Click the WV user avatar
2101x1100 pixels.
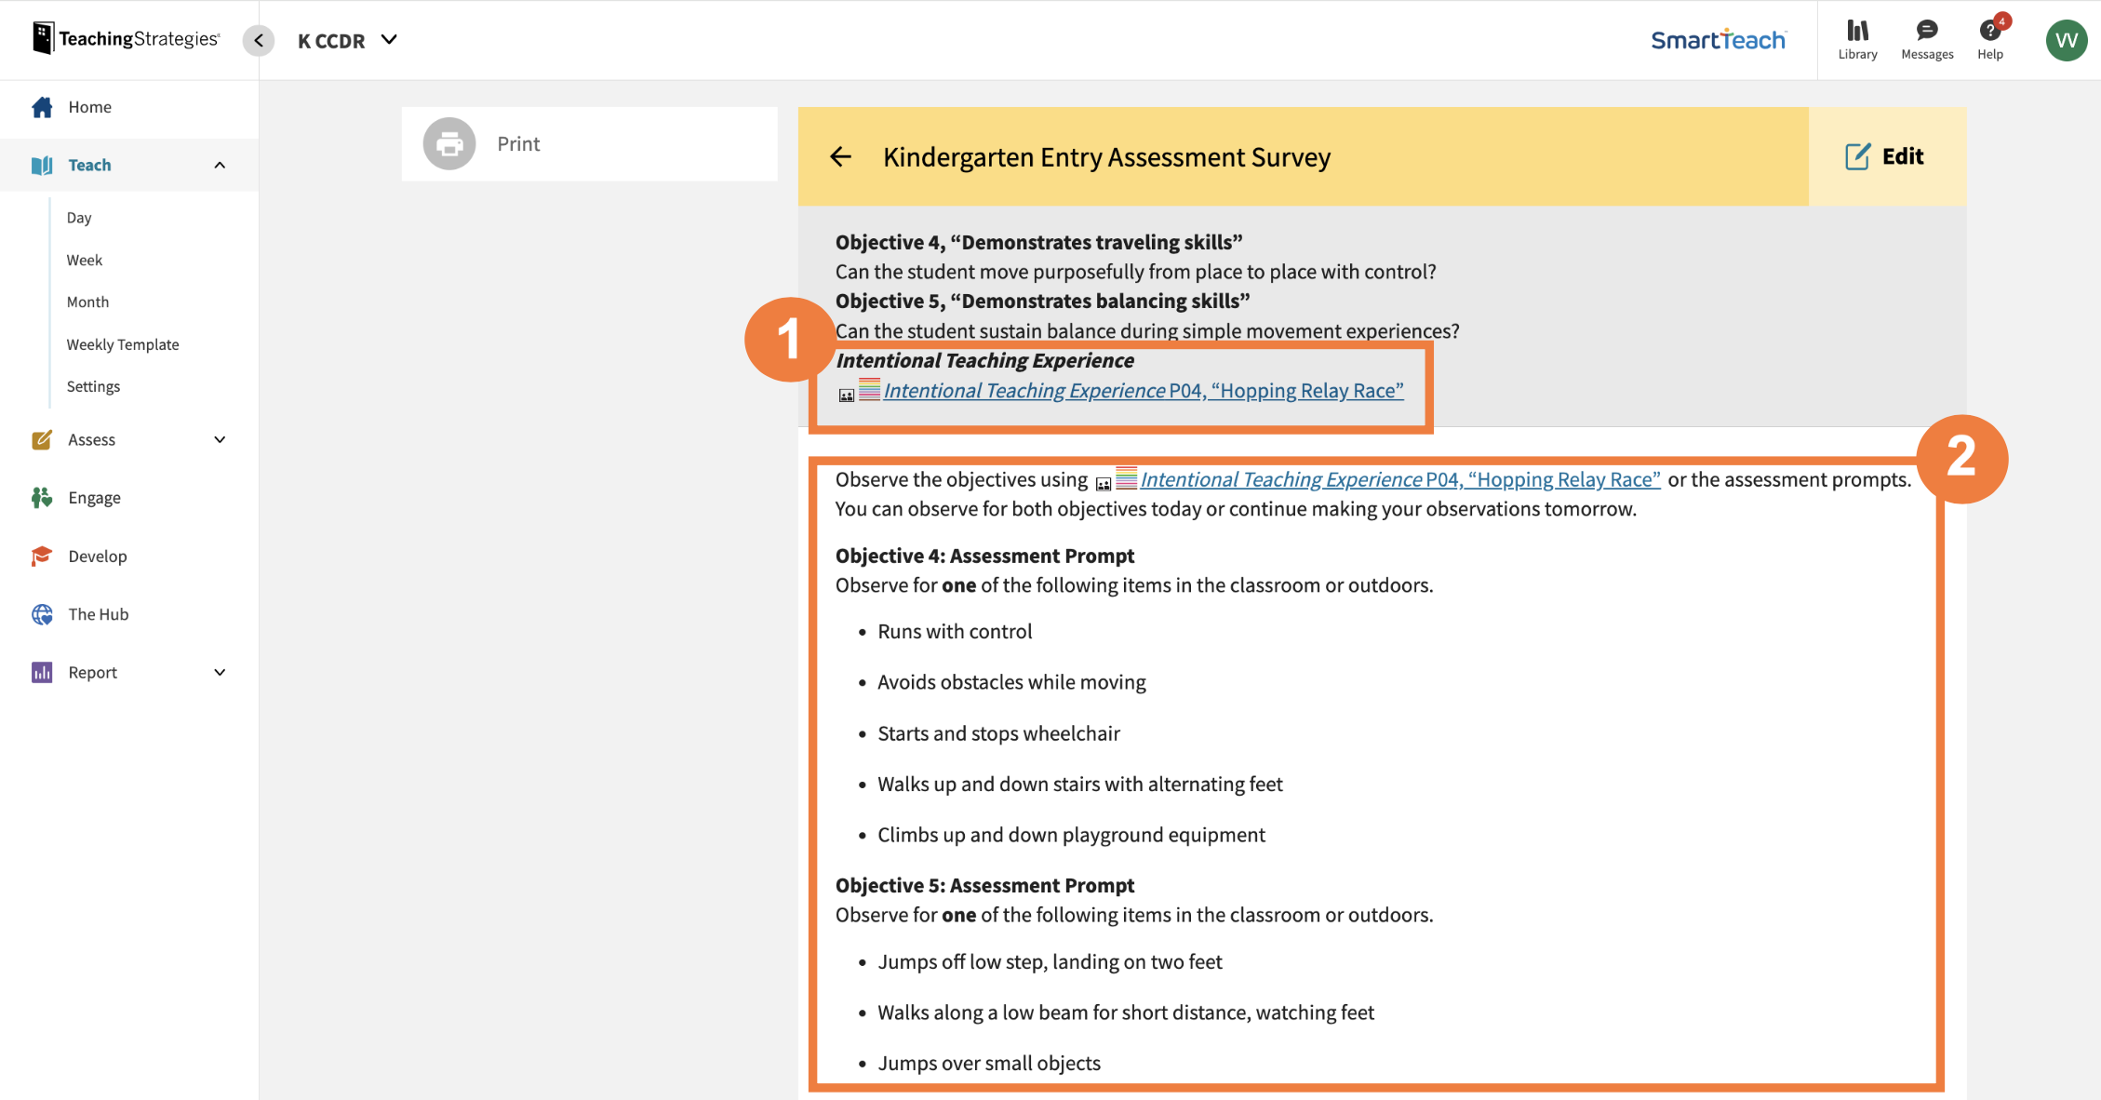(2066, 40)
